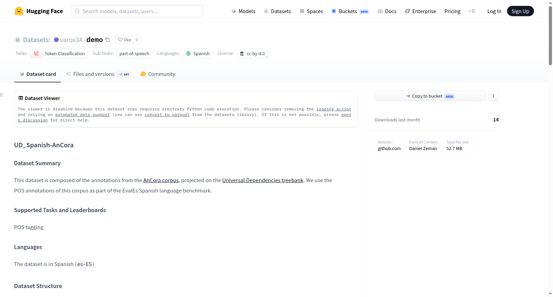Focus the search models, datasets, users field
The width and height of the screenshot is (553, 297).
coord(138,11)
